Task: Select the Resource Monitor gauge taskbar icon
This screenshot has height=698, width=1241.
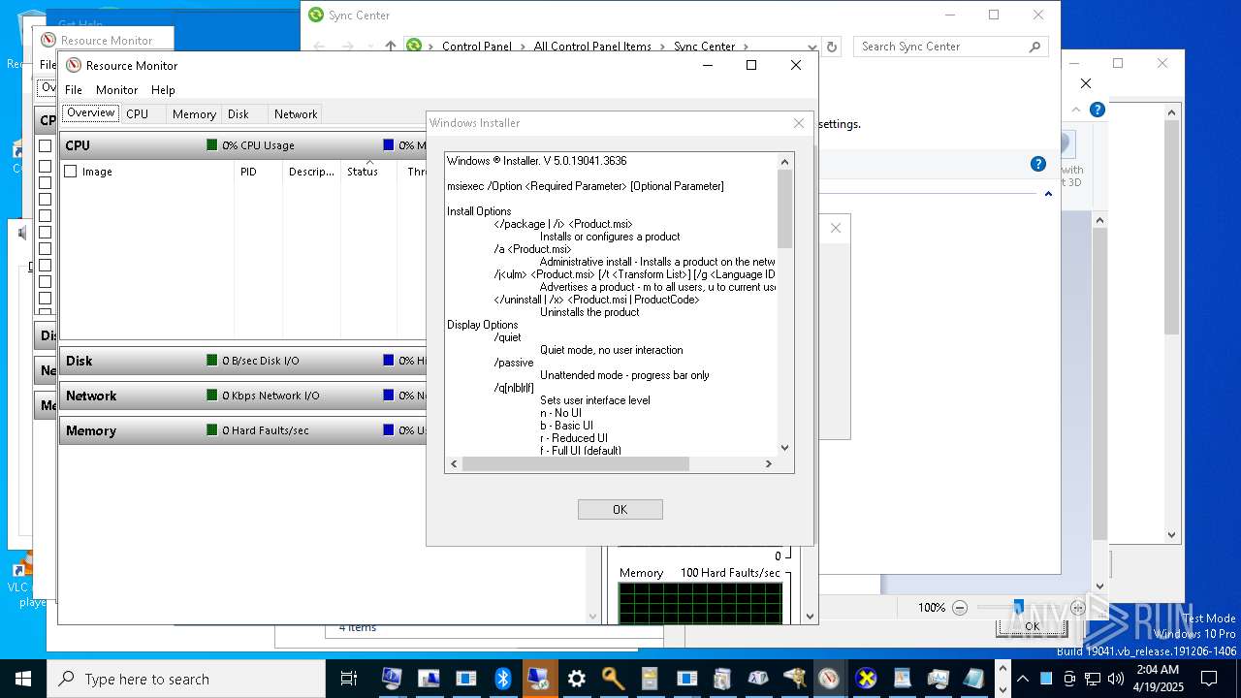Action: click(x=829, y=679)
